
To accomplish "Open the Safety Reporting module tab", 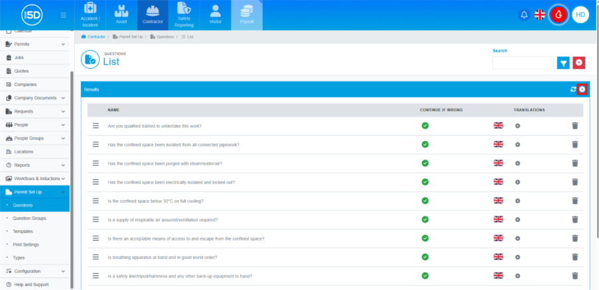I will 184,15.
